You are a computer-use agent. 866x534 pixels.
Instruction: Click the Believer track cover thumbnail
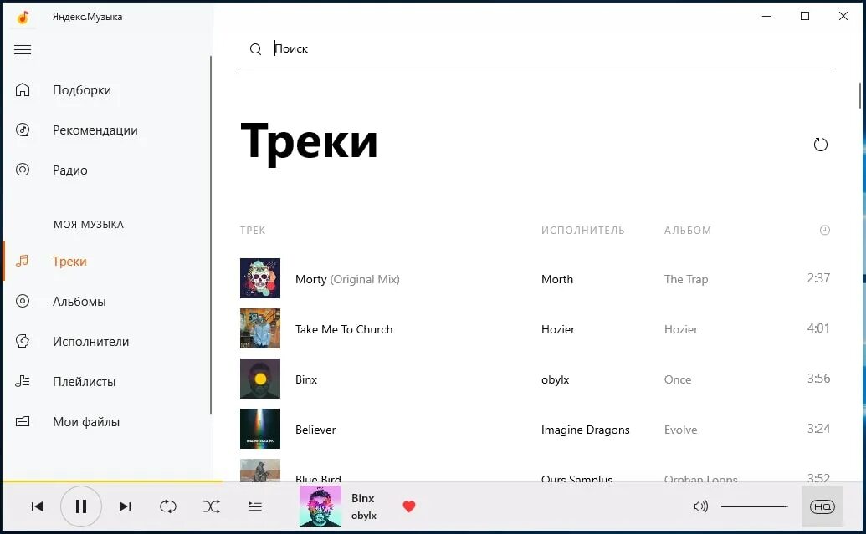pos(260,429)
